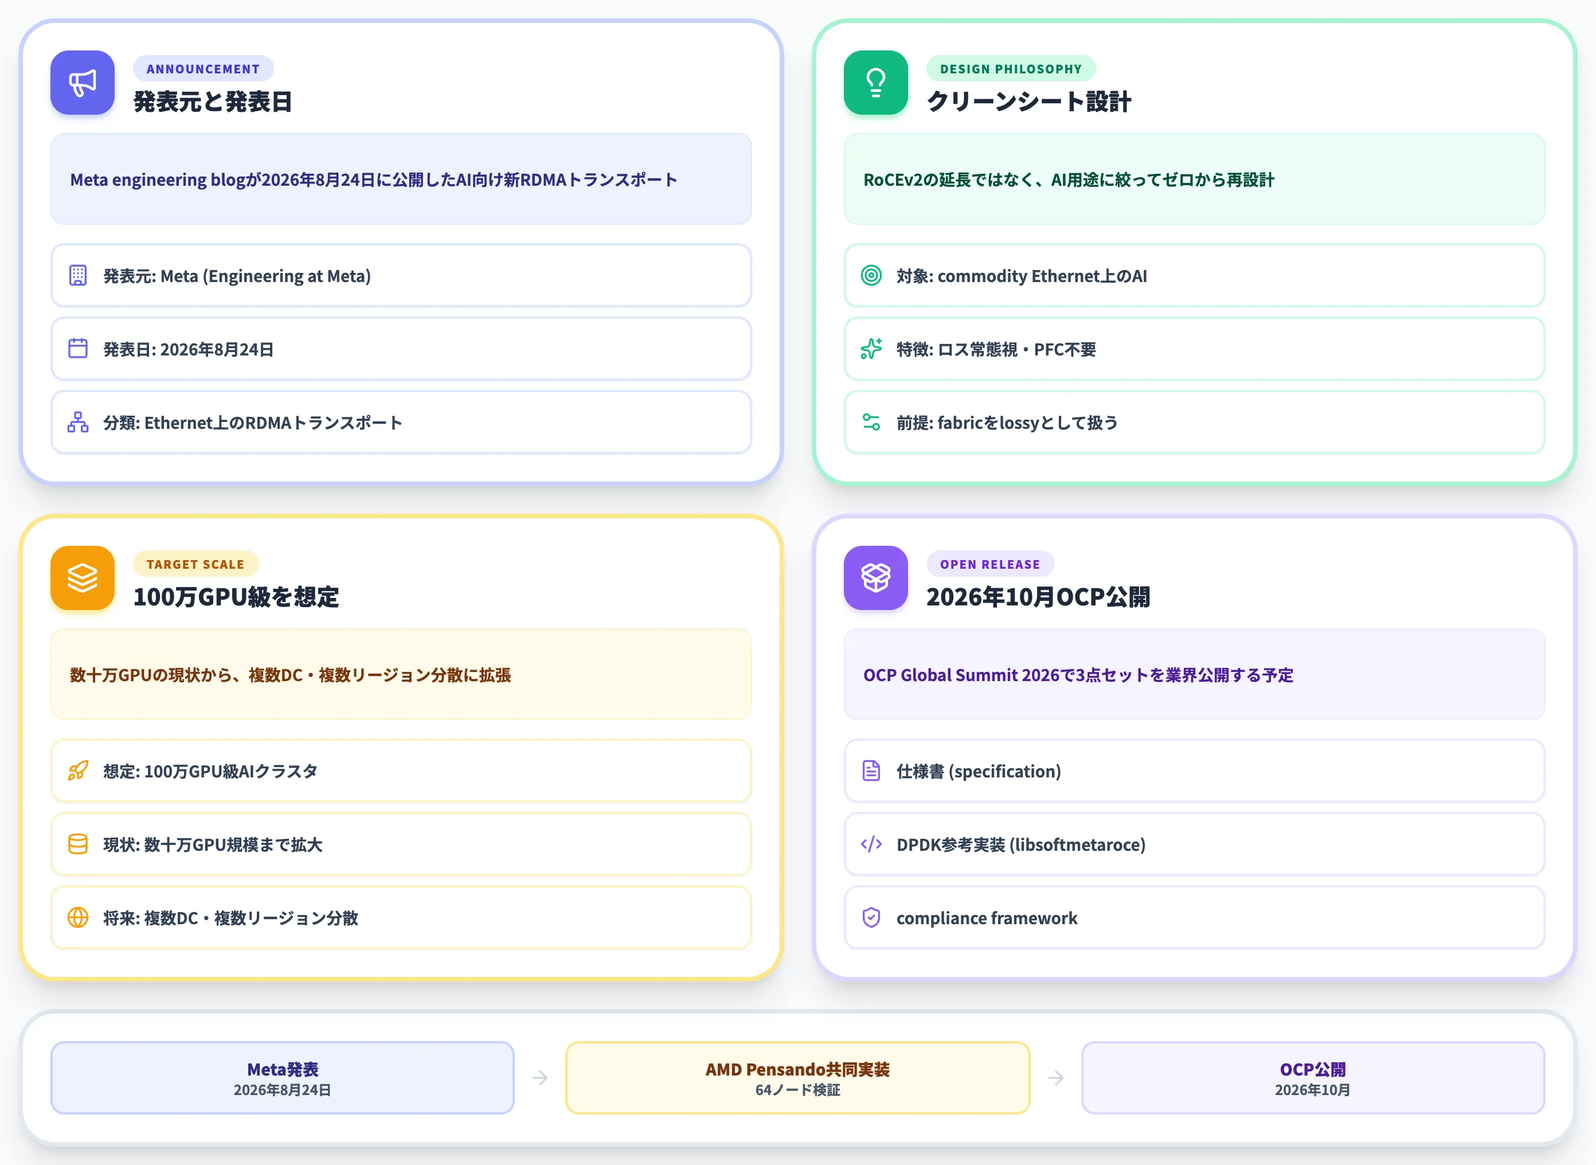Select the row 仕様書 (specification)
This screenshot has height=1165, width=1596.
pyautogui.click(x=1194, y=771)
